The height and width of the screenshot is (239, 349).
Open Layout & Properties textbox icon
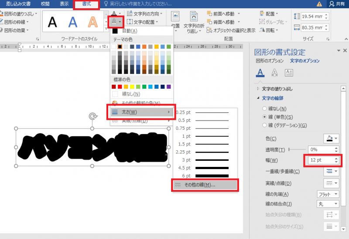pyautogui.click(x=289, y=73)
